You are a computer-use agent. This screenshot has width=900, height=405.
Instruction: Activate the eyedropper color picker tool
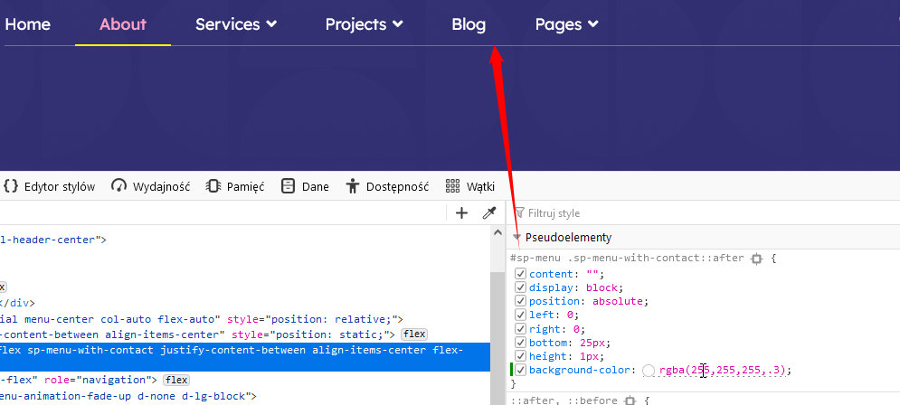488,213
